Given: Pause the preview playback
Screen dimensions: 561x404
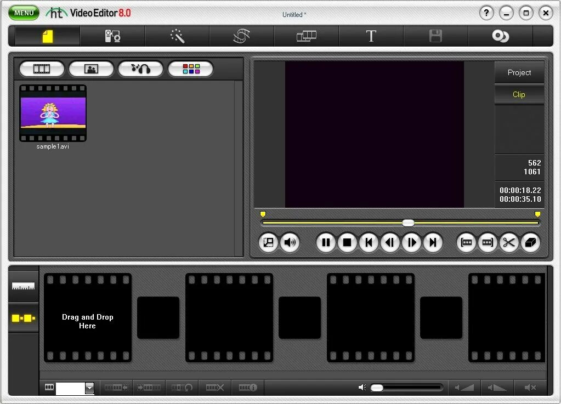Looking at the screenshot, I should tap(326, 242).
